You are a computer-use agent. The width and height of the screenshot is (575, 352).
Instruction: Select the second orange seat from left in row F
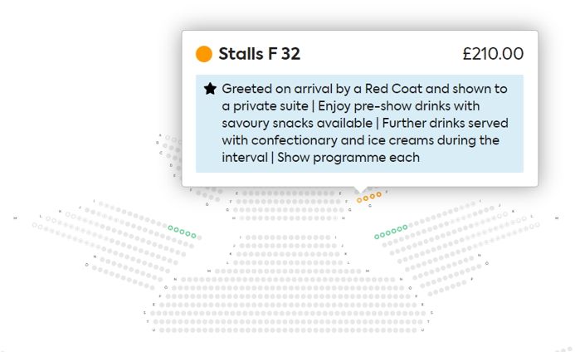click(366, 198)
